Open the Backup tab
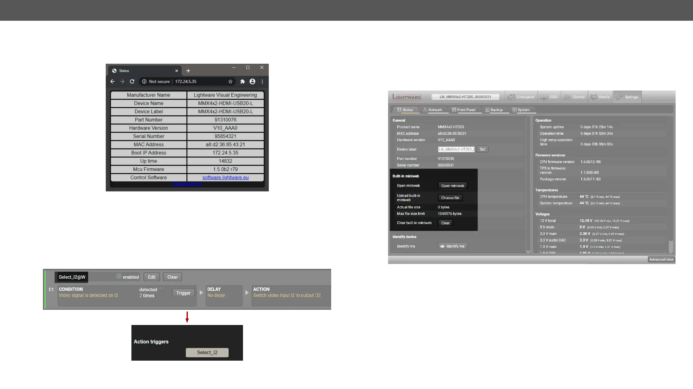 (x=494, y=110)
